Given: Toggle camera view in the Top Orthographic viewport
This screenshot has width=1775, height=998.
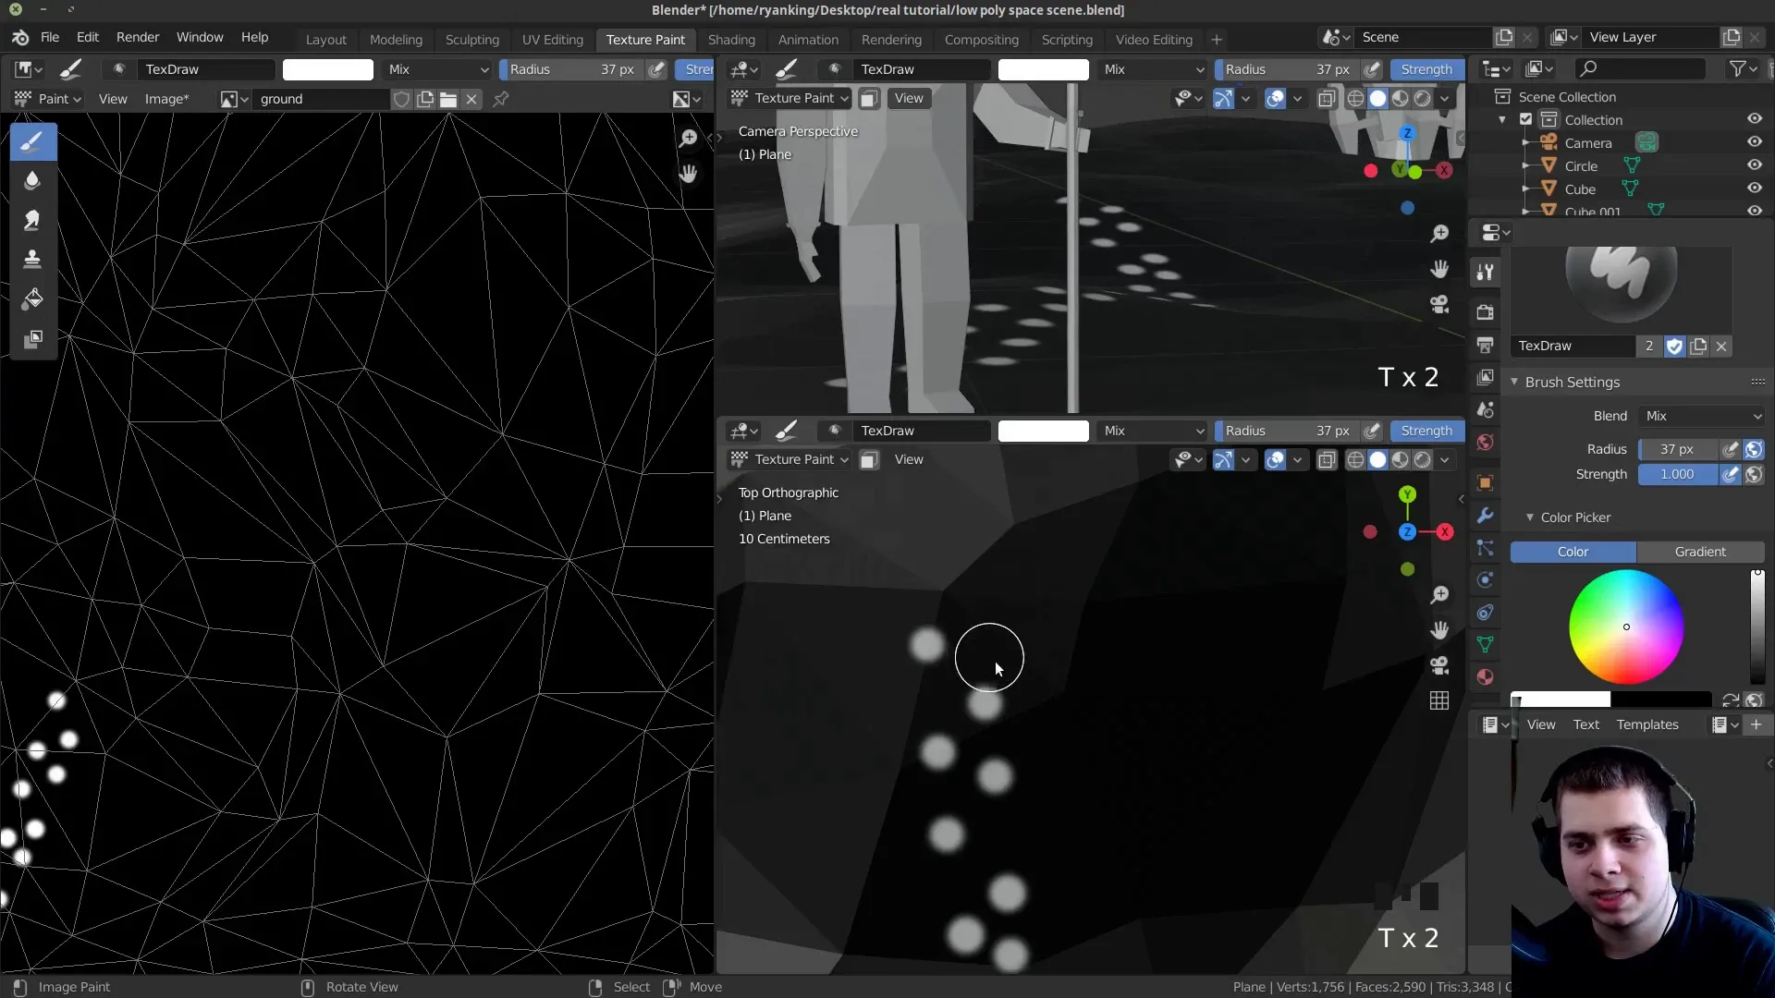Looking at the screenshot, I should tap(1439, 665).
